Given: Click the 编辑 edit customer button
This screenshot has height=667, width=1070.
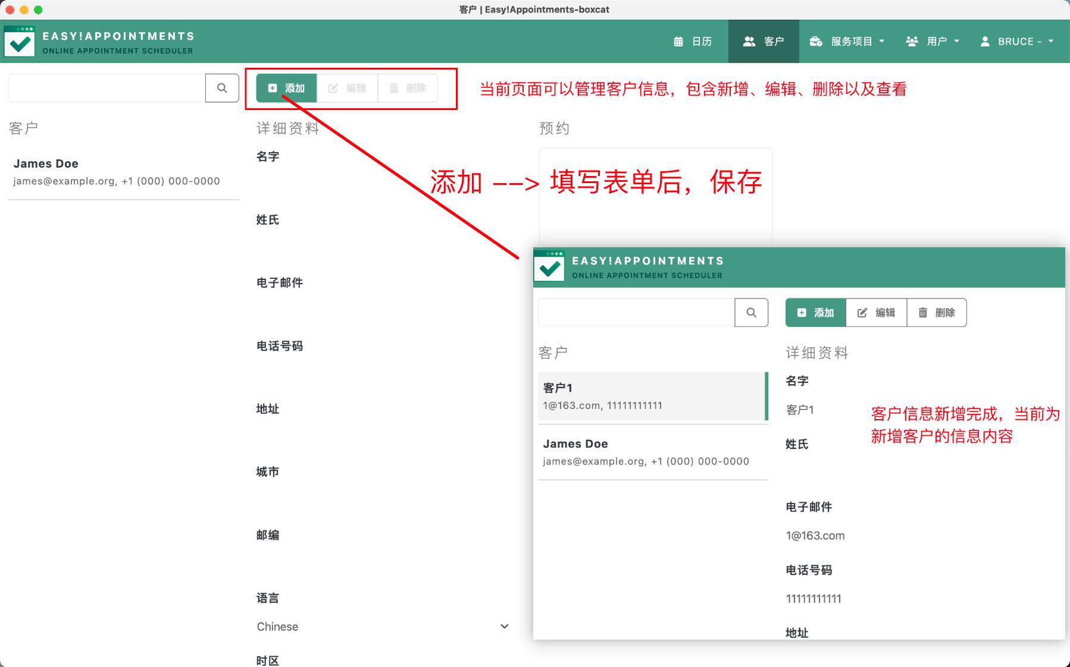Looking at the screenshot, I should click(347, 88).
